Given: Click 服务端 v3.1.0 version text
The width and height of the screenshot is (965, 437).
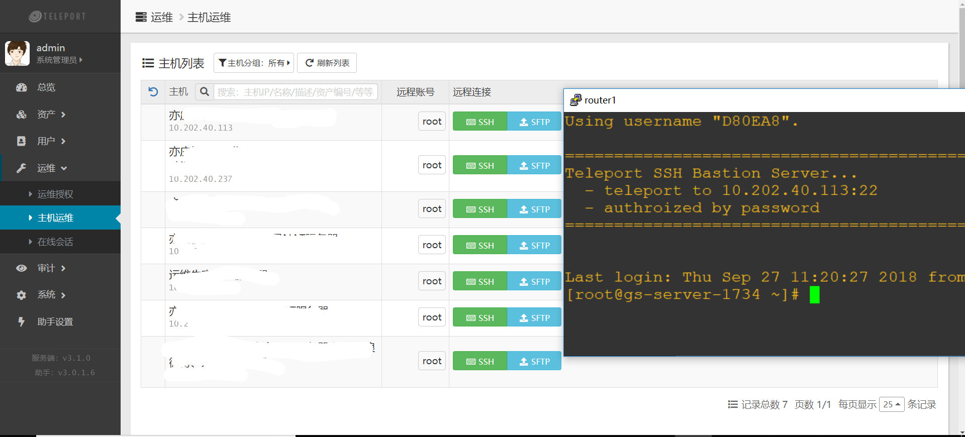Looking at the screenshot, I should point(61,358).
